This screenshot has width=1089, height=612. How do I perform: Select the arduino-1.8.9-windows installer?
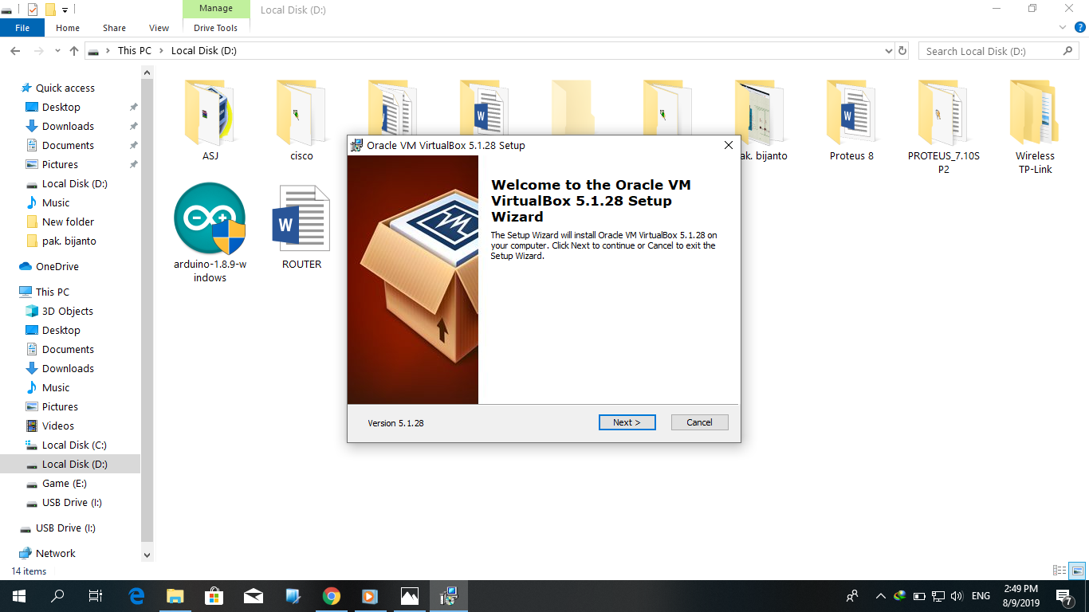[210, 232]
